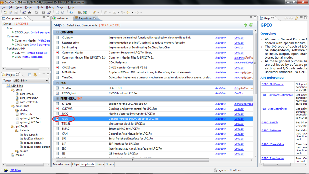The height and width of the screenshot is (174, 309).
Task: Enable the PINSEL checkbox
Action: pyautogui.click(x=57, y=124)
